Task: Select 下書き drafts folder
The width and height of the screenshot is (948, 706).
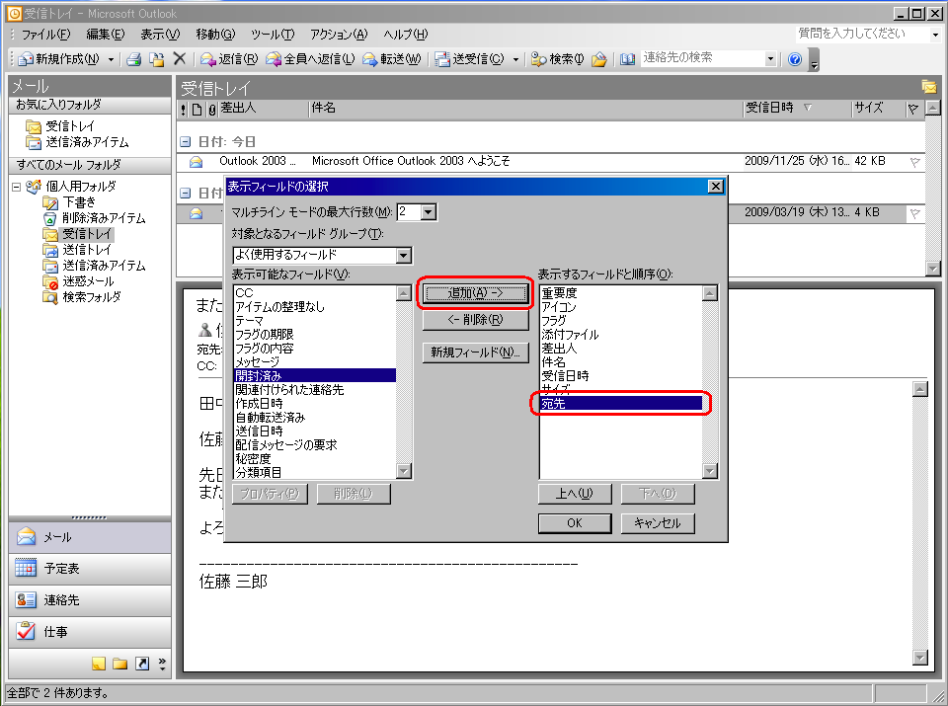Action: click(79, 201)
